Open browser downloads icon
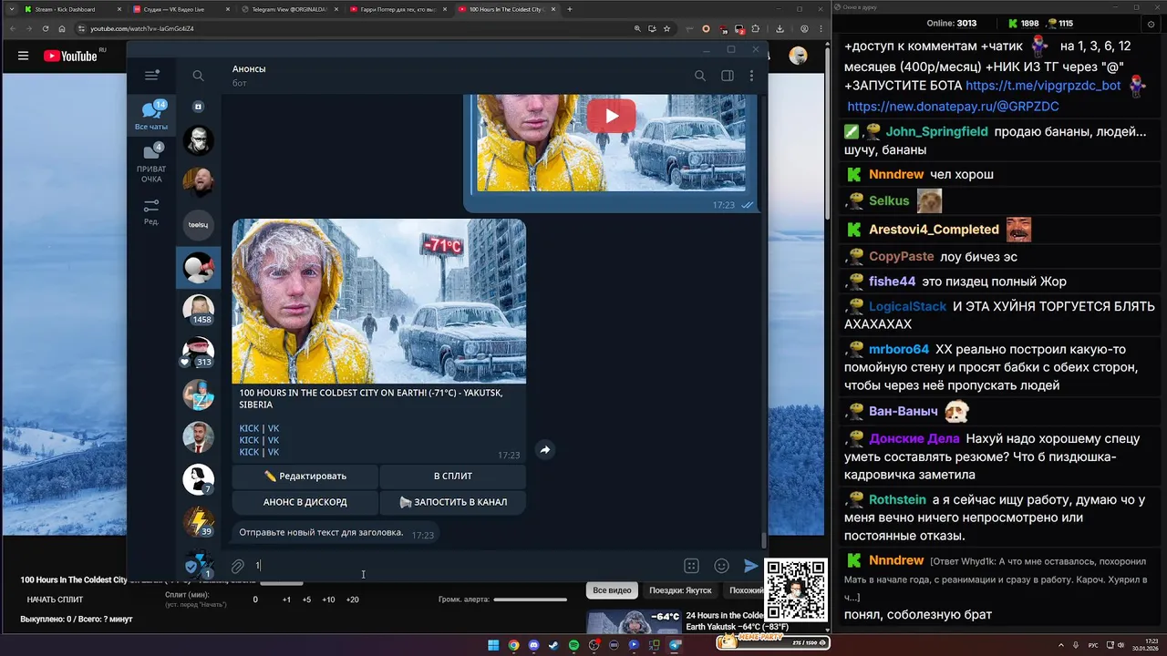 780,28
